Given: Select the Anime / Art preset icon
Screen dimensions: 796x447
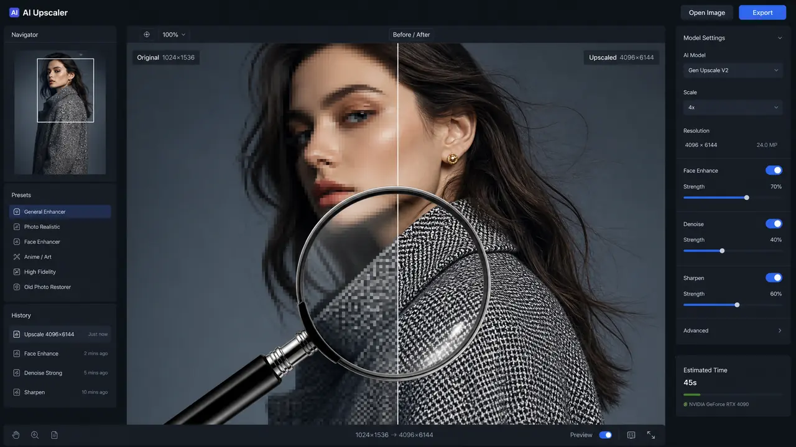Looking at the screenshot, I should 17,257.
